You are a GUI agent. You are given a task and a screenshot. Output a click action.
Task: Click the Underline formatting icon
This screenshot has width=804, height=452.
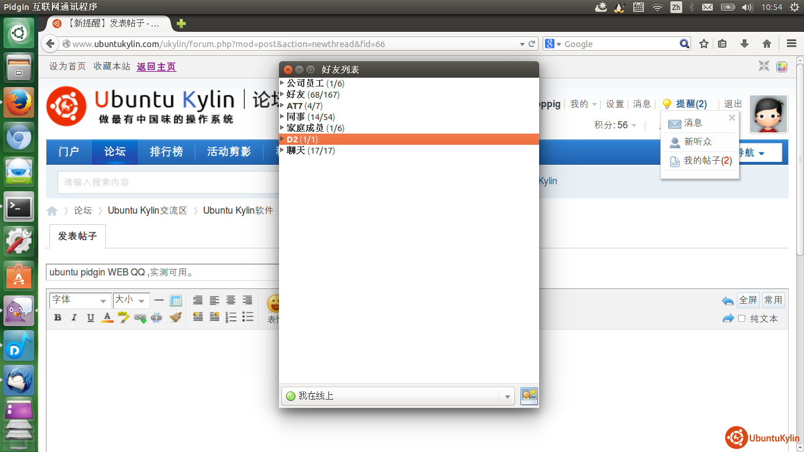(x=91, y=318)
